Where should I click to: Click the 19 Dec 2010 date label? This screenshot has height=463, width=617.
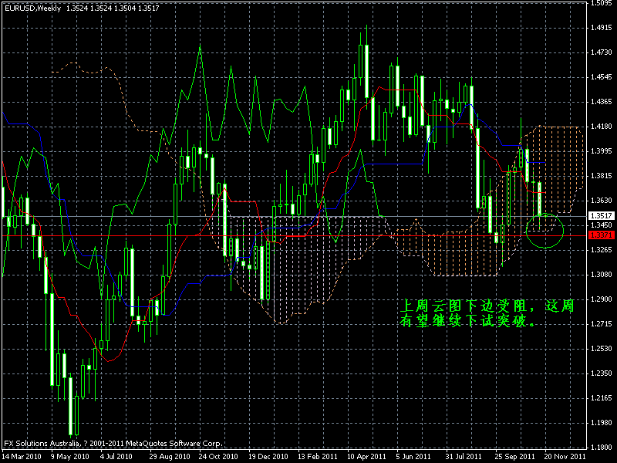268,457
